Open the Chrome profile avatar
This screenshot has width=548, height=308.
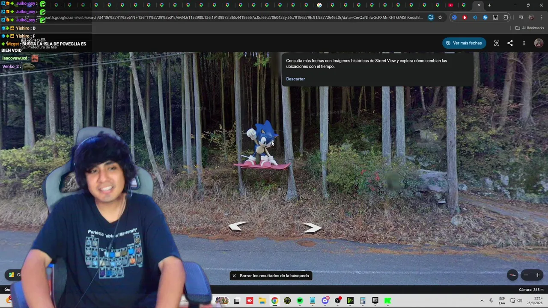531,18
